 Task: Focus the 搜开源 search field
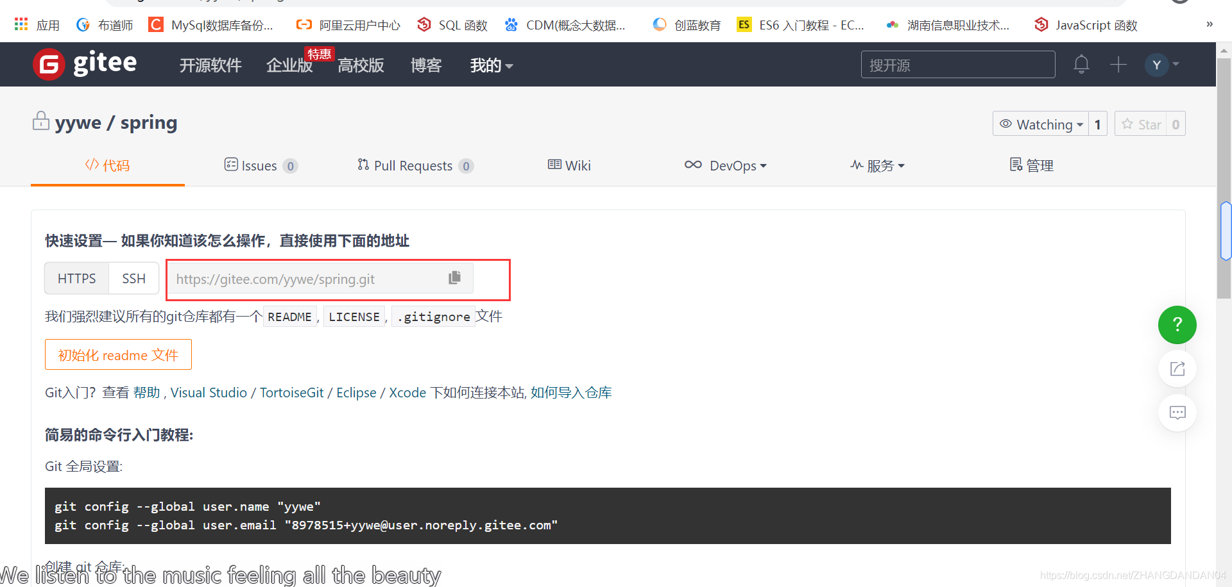click(x=958, y=65)
